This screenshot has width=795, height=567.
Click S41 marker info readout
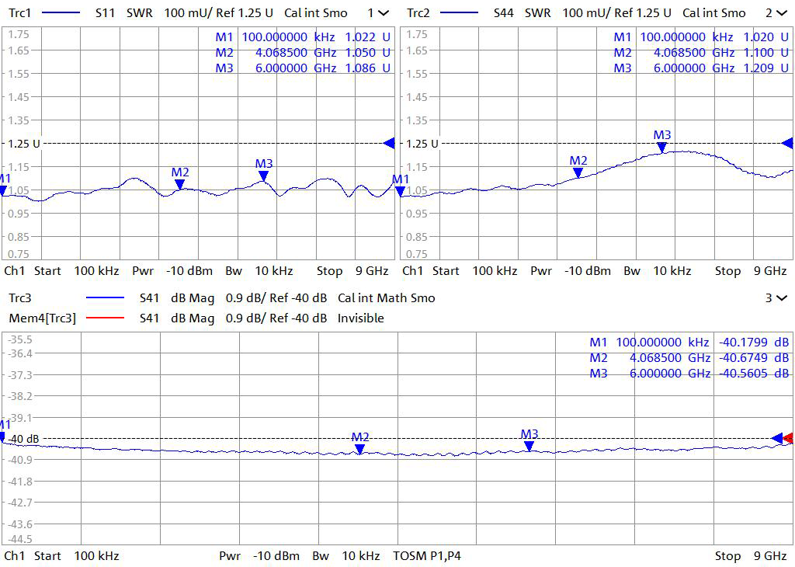pyautogui.click(x=689, y=357)
